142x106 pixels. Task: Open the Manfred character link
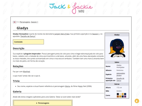26,71
